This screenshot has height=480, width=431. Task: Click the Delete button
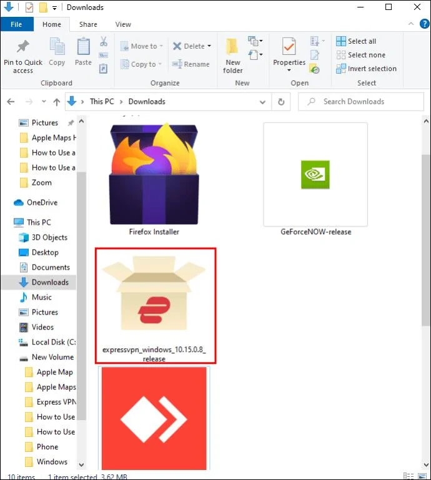(189, 46)
